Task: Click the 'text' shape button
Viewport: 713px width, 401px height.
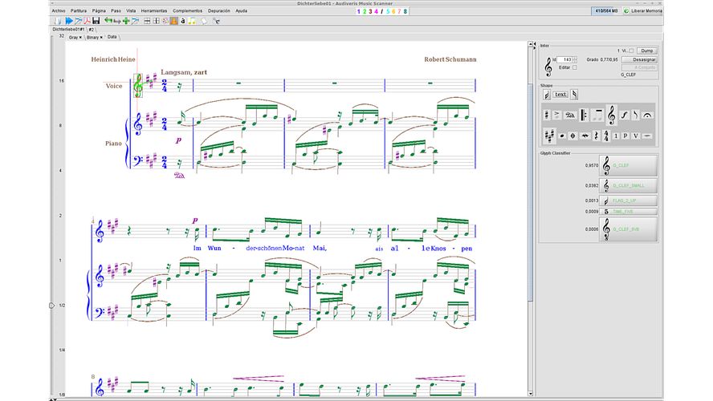Action: (560, 95)
